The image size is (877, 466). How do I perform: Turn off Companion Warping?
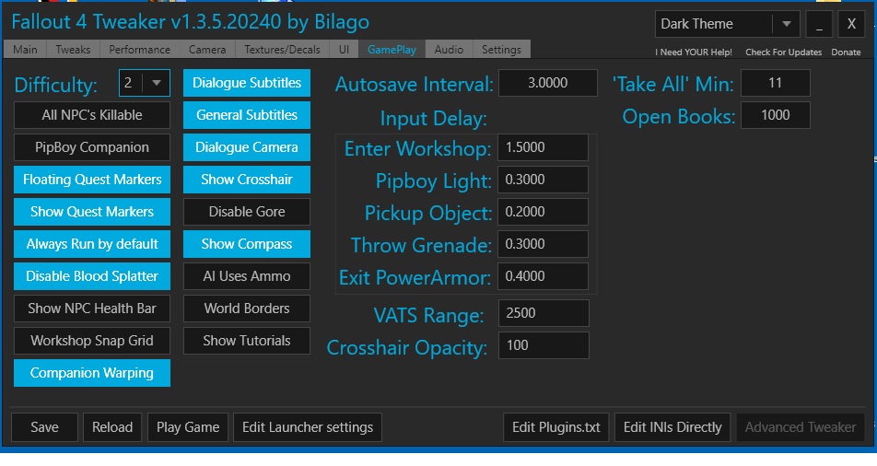tap(92, 373)
